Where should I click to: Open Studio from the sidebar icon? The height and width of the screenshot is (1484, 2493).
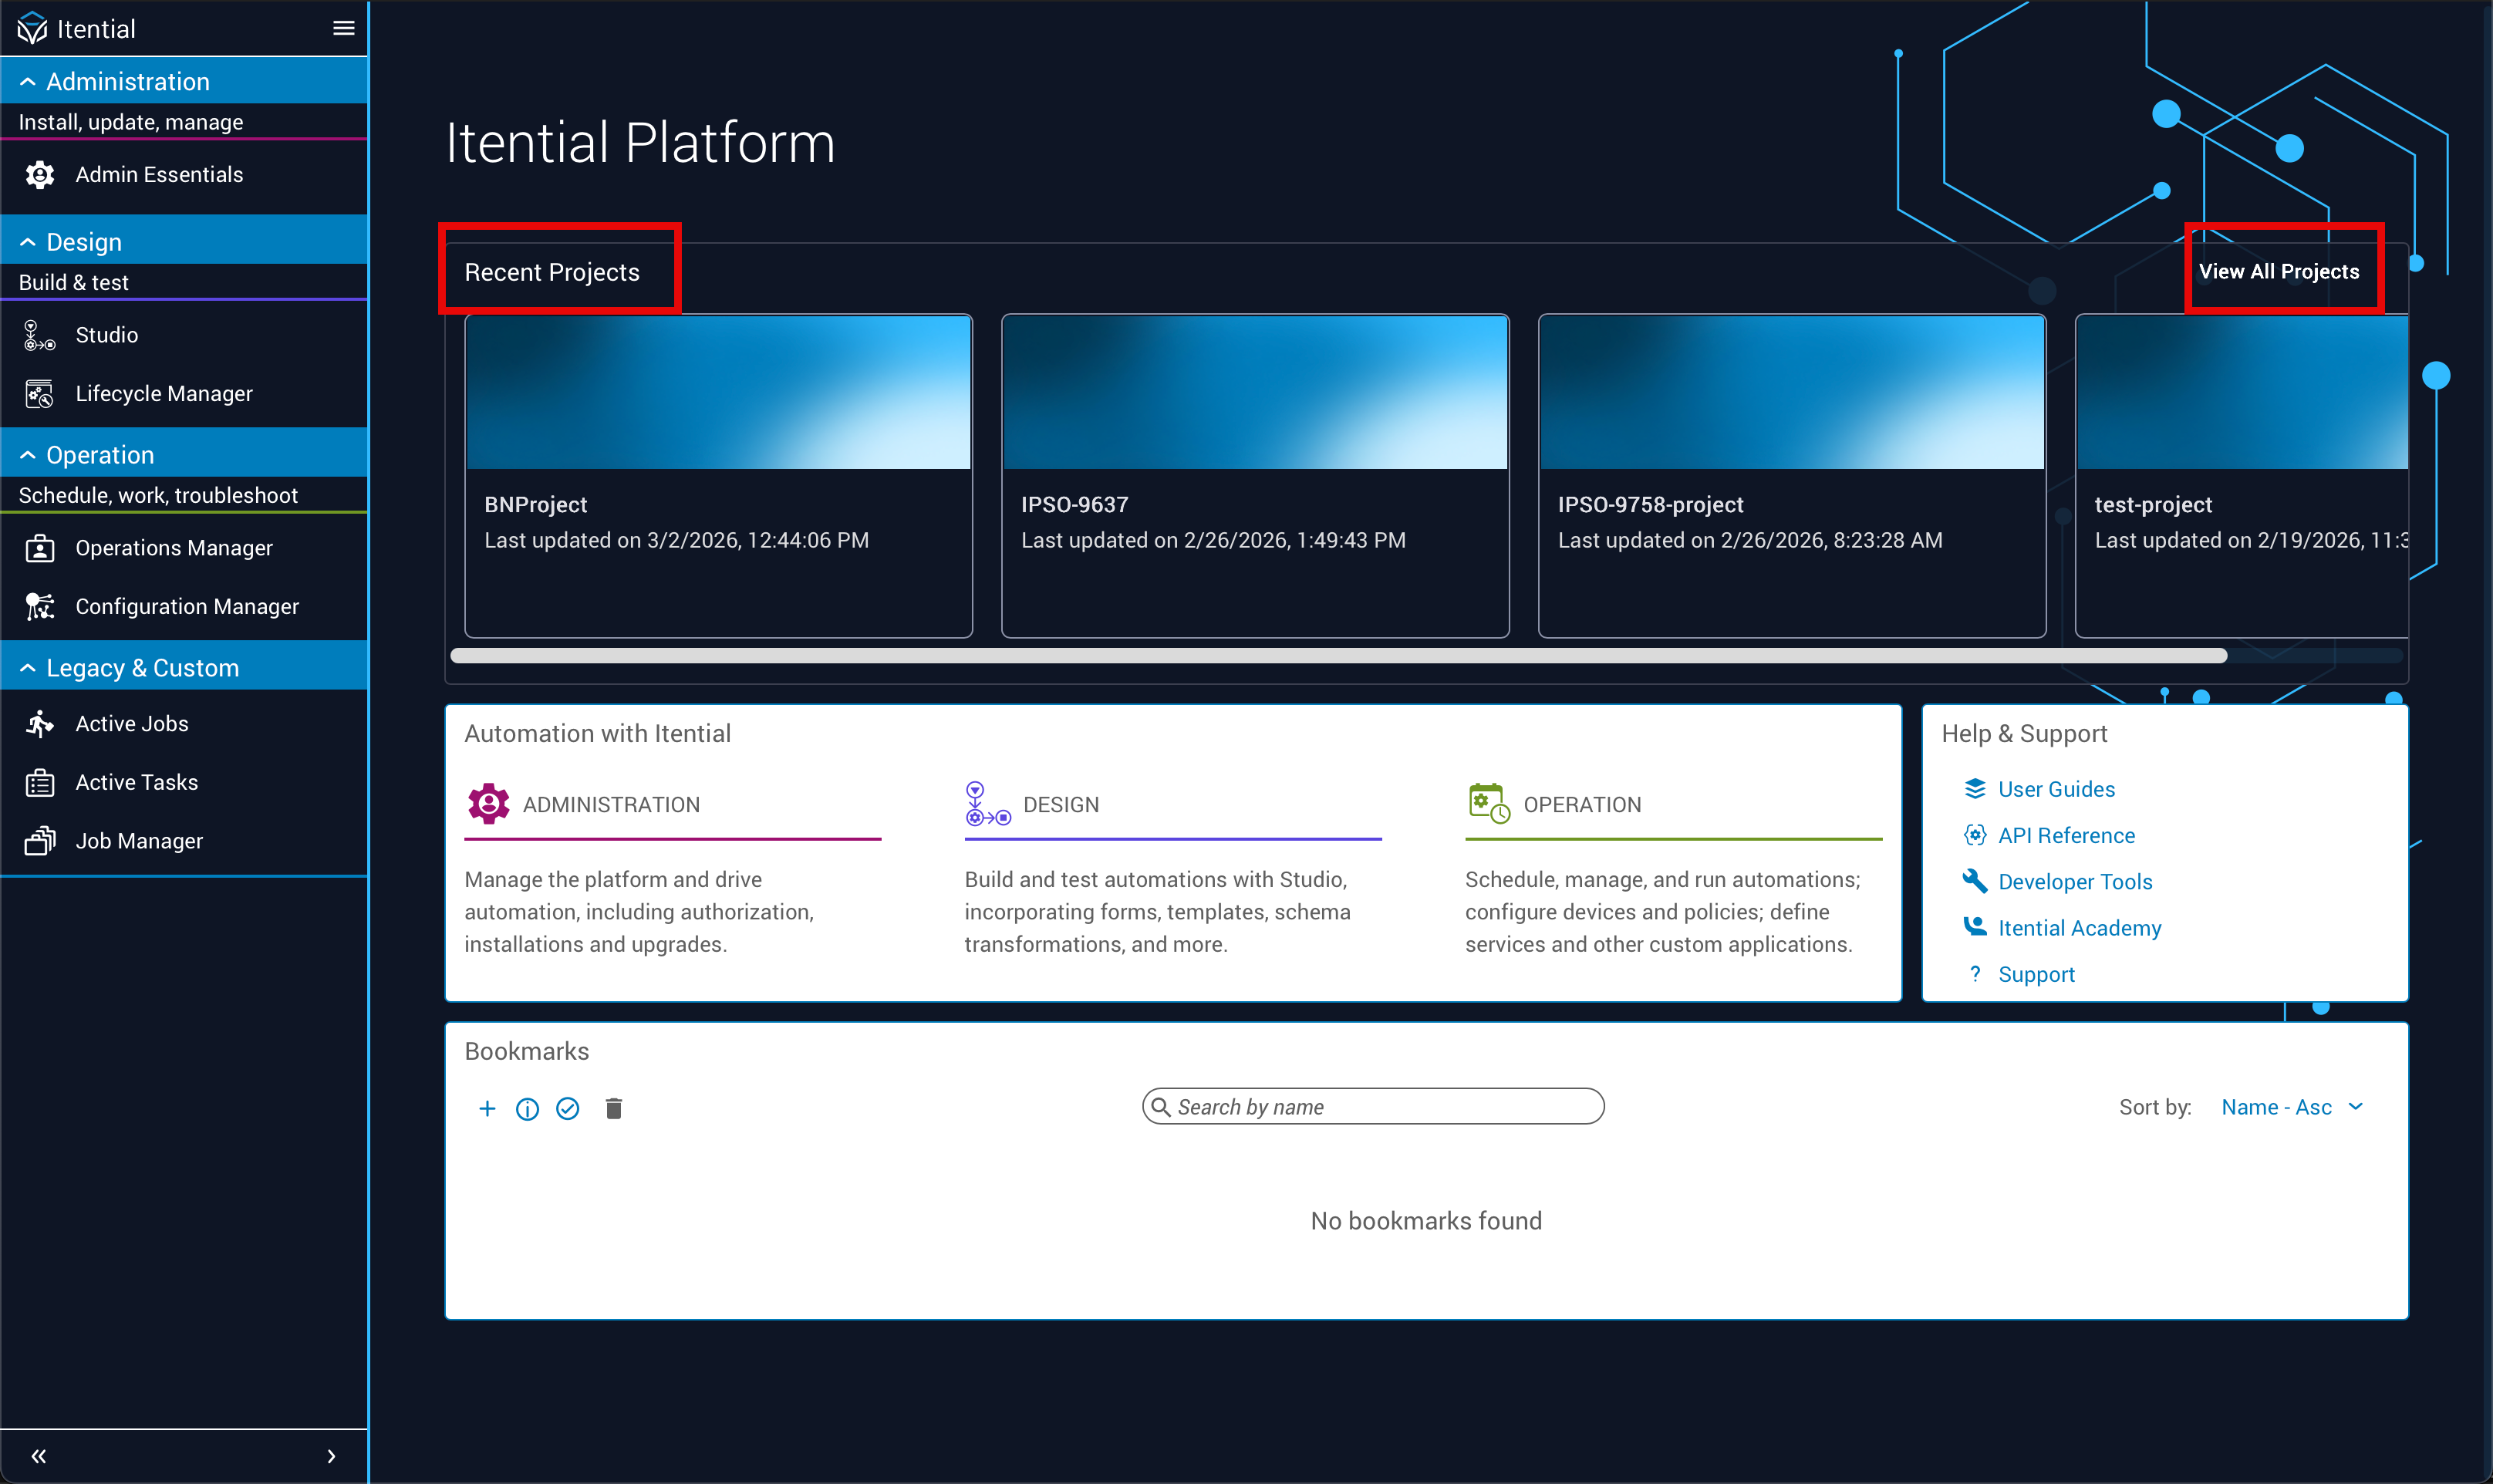pos(40,336)
